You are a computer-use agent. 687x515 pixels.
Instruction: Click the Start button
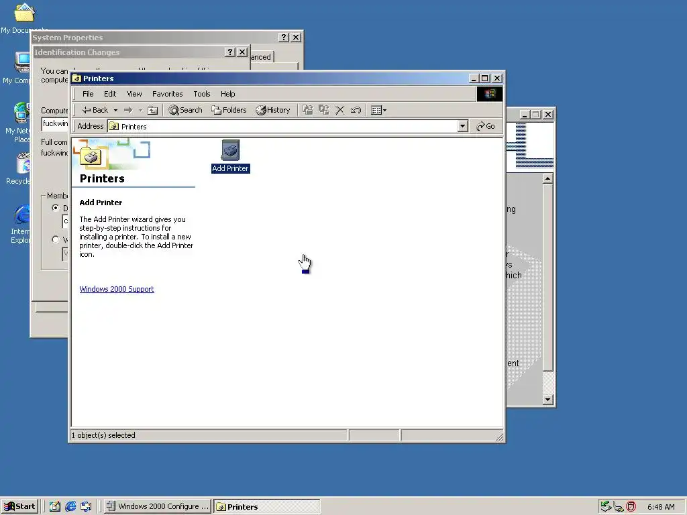coord(19,507)
